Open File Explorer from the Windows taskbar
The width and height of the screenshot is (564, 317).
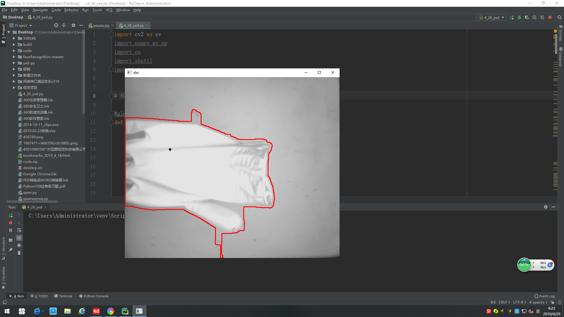(68, 311)
